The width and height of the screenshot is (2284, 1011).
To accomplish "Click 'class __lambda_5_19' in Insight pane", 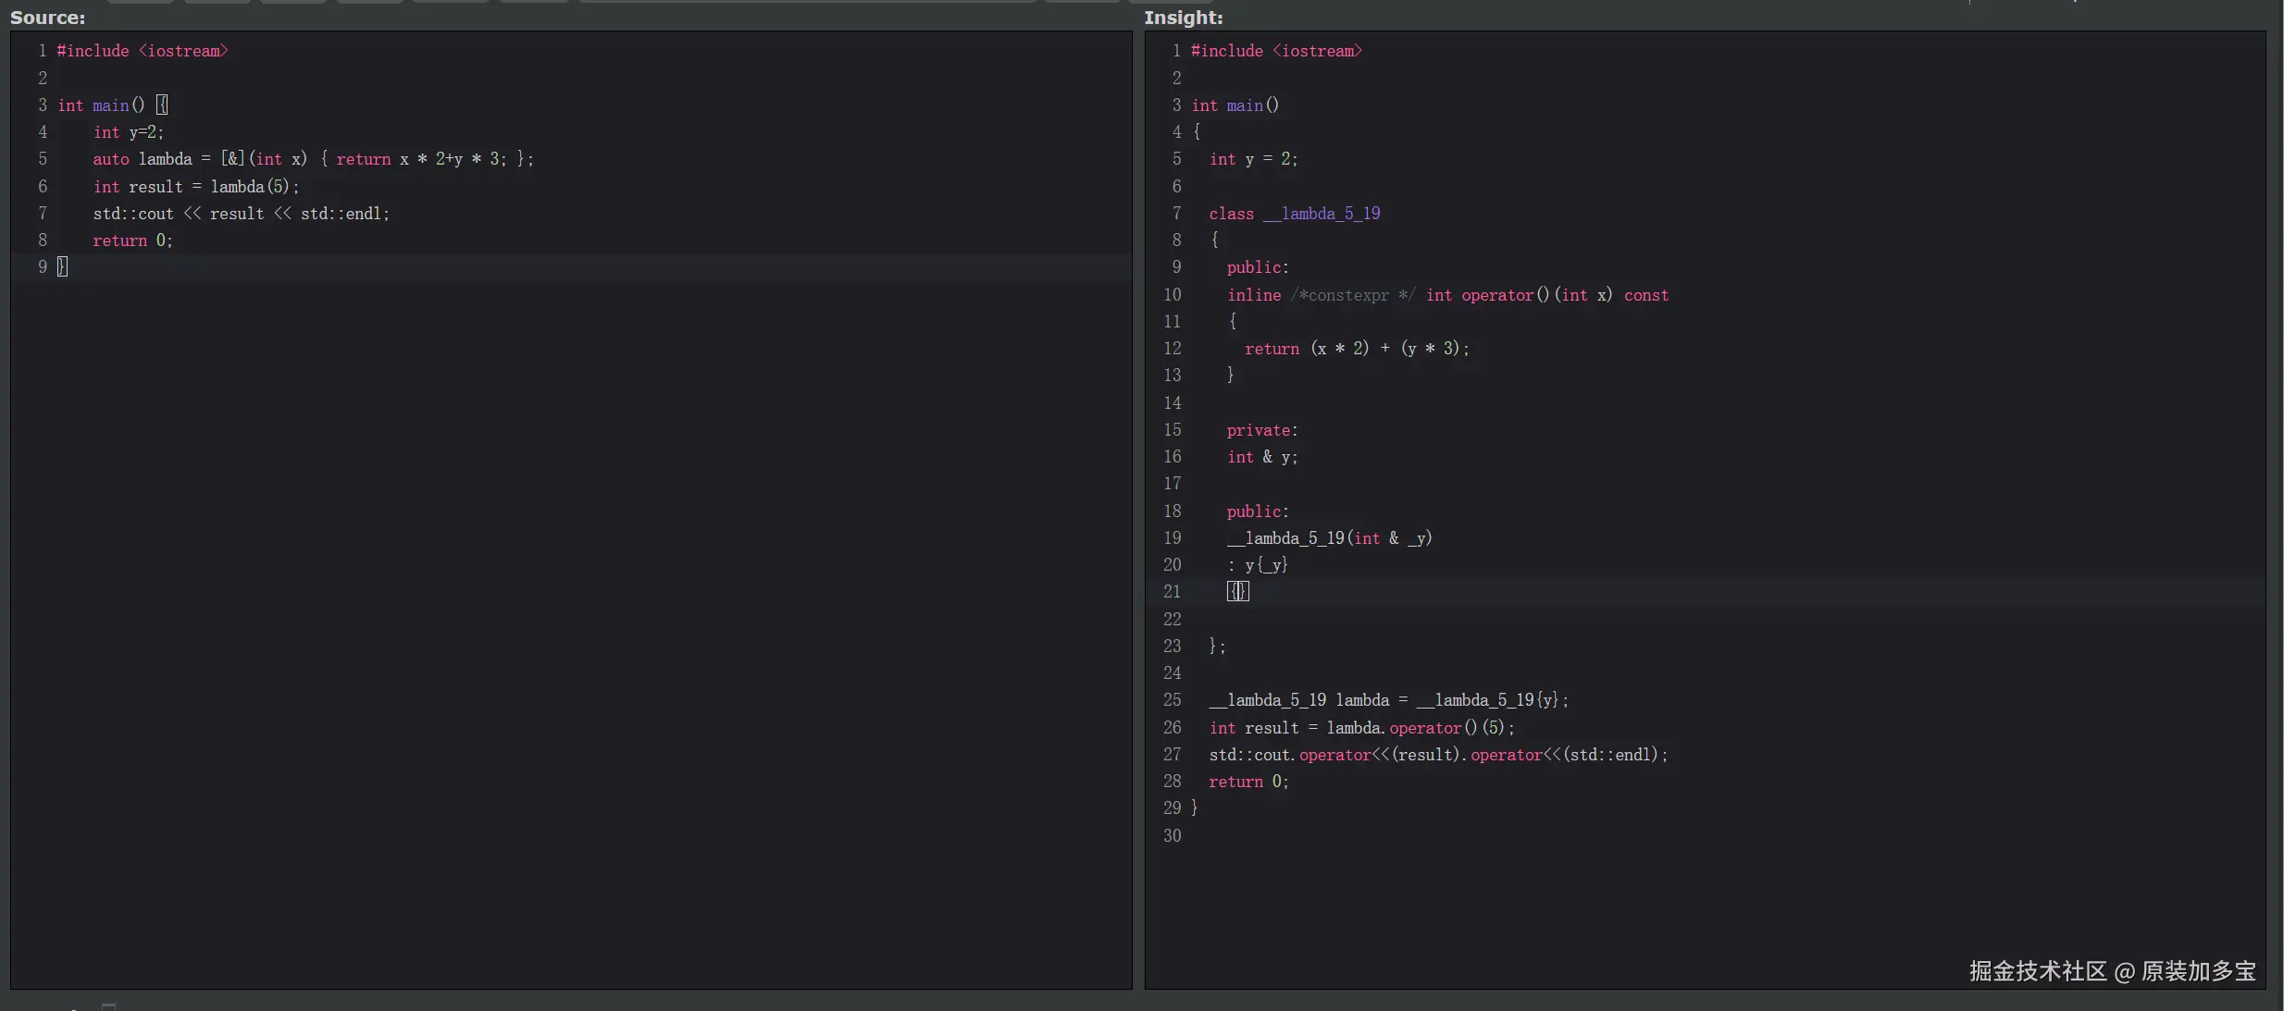I will (1294, 214).
